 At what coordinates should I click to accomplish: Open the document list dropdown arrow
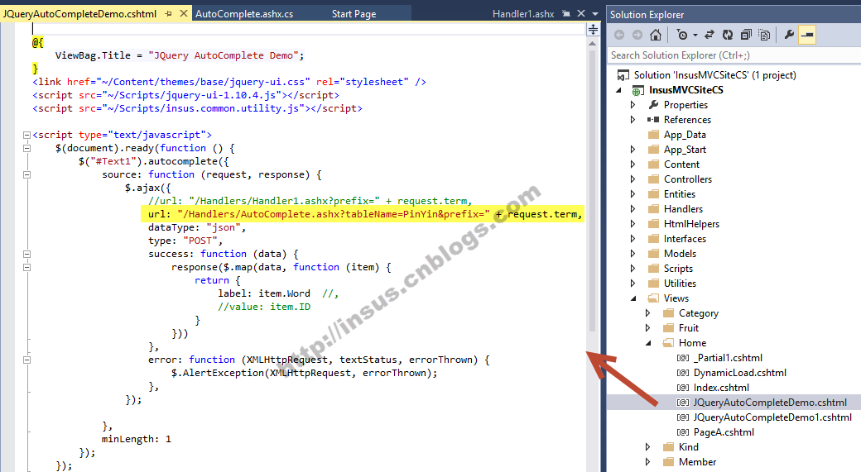coord(595,14)
